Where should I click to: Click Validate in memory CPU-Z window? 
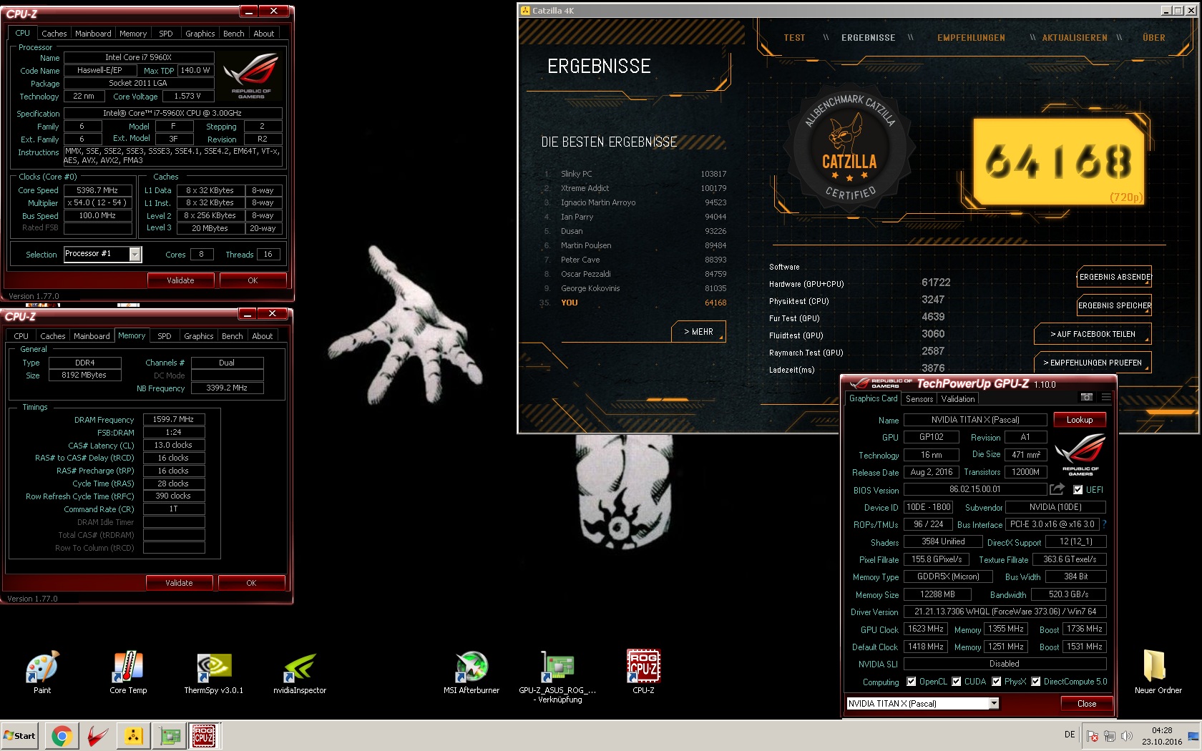pyautogui.click(x=179, y=583)
